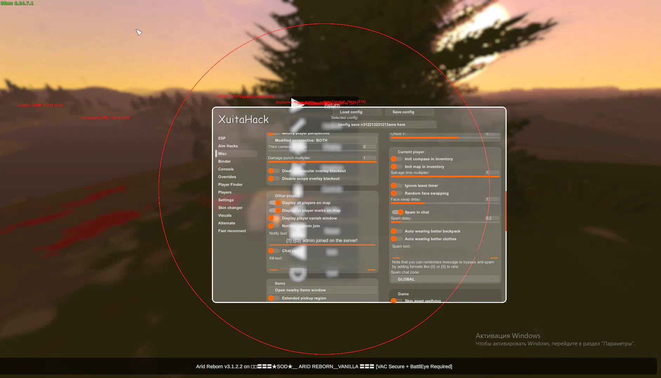Click Modified perspective: BOTH button
Screen dimensions: 661x378
coord(322,140)
